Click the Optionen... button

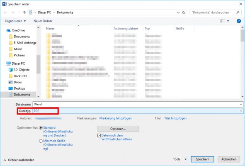[x=118, y=129]
